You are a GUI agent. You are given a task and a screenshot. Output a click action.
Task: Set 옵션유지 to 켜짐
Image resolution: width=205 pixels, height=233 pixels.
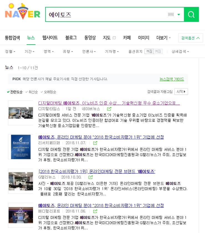coord(158,51)
